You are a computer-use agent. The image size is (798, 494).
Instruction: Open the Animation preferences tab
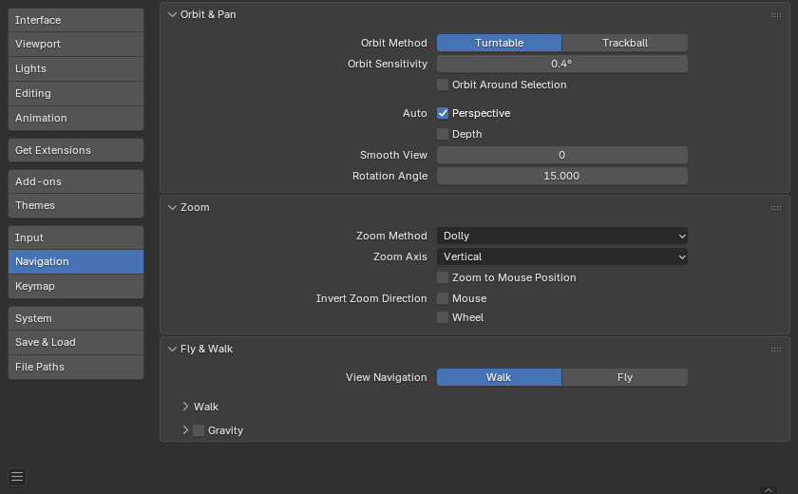coord(76,118)
